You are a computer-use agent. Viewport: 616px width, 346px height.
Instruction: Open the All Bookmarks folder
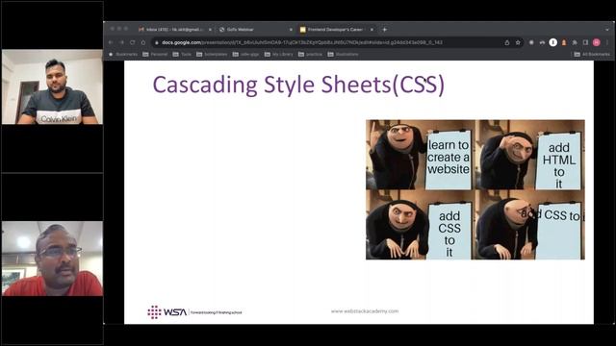pos(592,54)
